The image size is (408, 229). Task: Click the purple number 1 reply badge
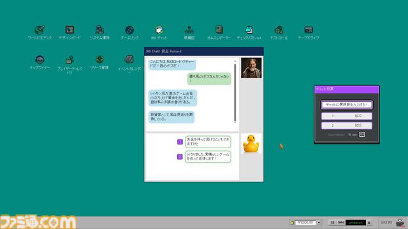pyautogui.click(x=180, y=142)
